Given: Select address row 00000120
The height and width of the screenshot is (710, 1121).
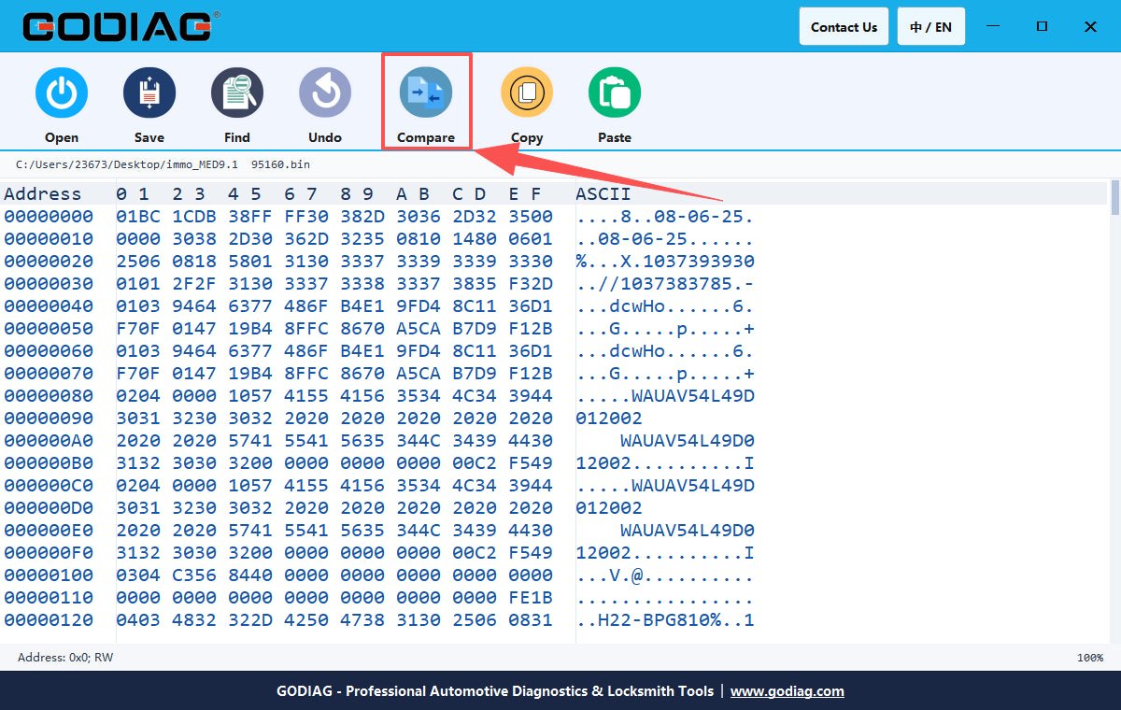Looking at the screenshot, I should 49,620.
